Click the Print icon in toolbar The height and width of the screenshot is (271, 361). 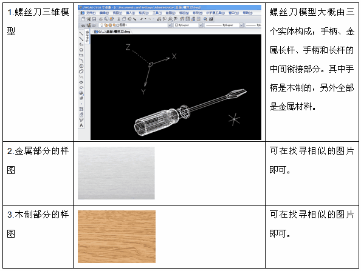tap(101, 19)
